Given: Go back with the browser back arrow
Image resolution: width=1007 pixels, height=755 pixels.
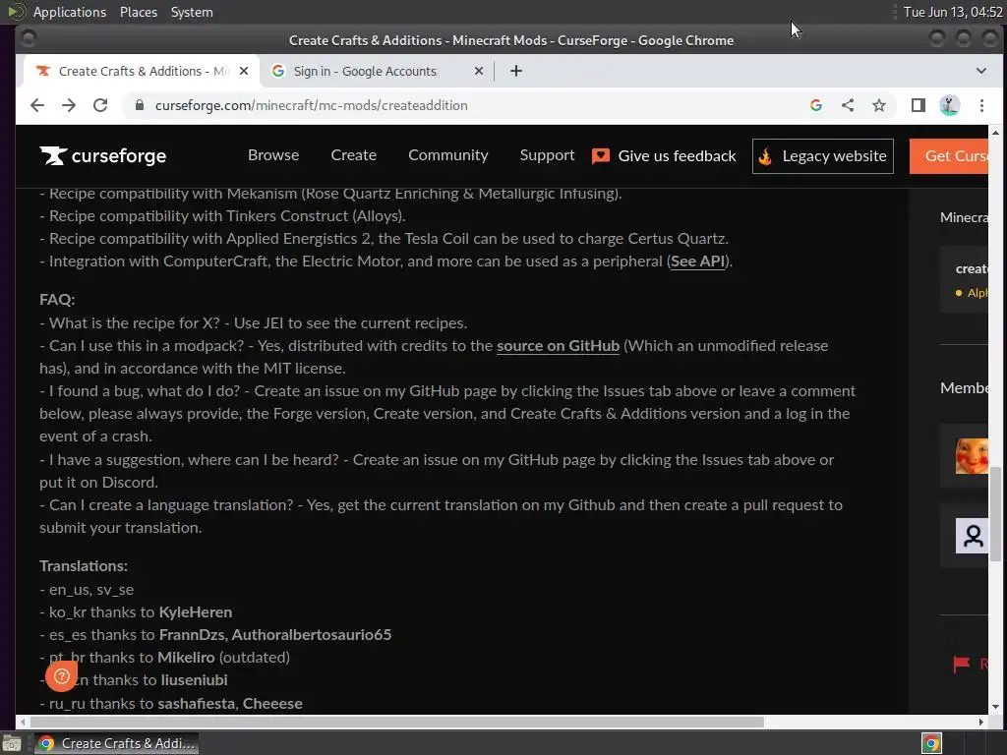Looking at the screenshot, I should pos(37,105).
